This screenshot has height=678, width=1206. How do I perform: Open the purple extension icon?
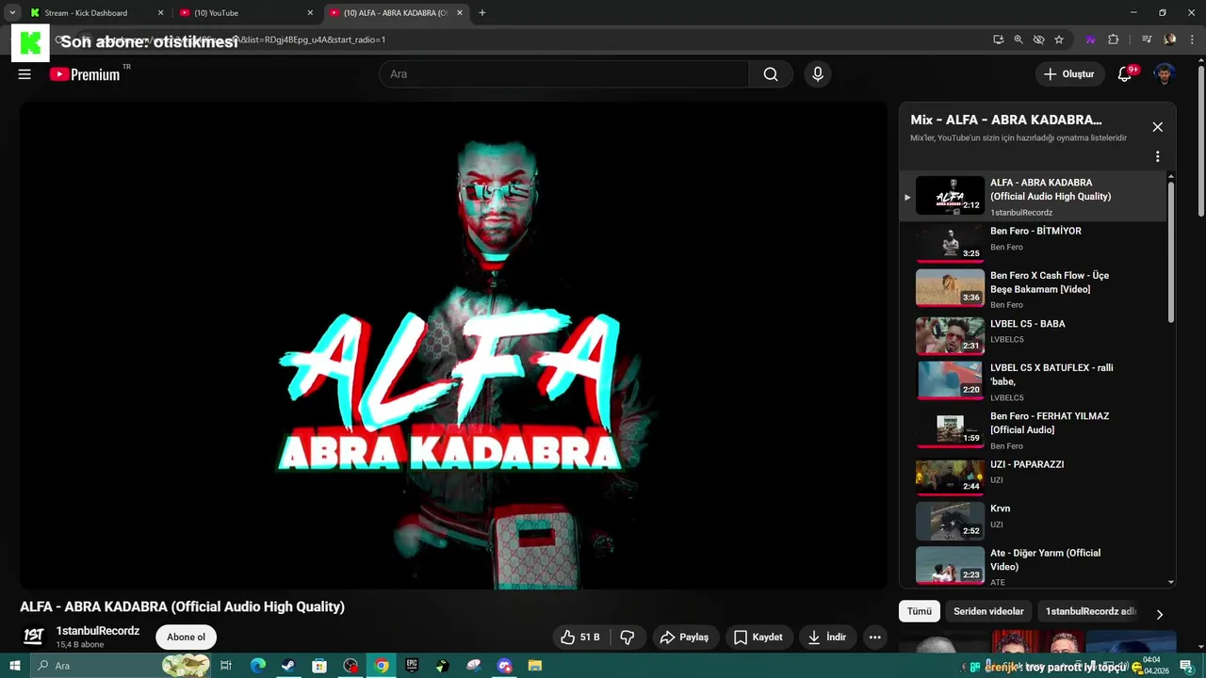1090,40
